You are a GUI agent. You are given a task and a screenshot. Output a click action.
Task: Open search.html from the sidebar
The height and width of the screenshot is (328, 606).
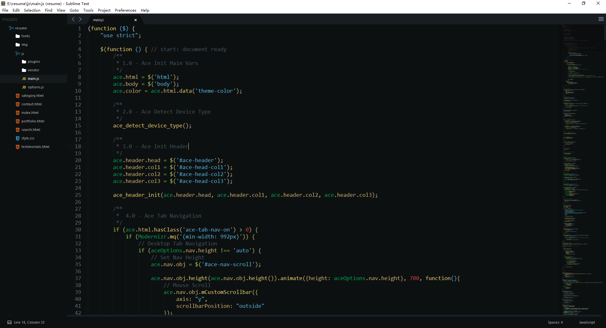pos(31,130)
